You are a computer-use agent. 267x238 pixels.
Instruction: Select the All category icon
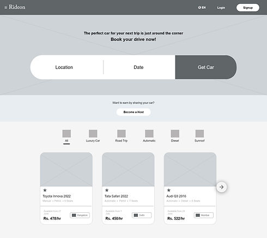pos(66,134)
